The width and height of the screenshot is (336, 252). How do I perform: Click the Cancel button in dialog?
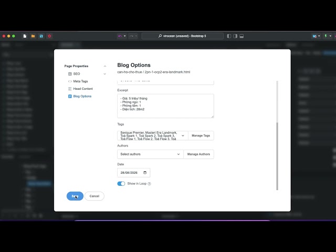click(x=94, y=196)
